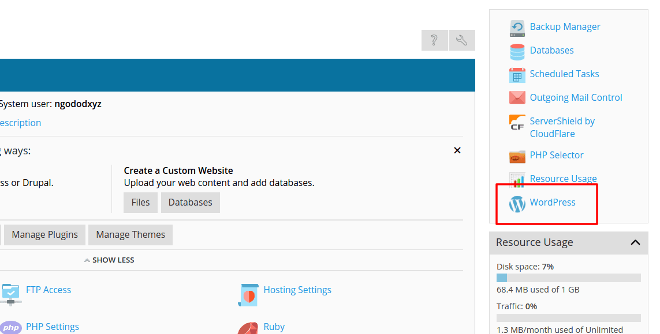
Task: Open the Ruby link
Action: click(274, 327)
